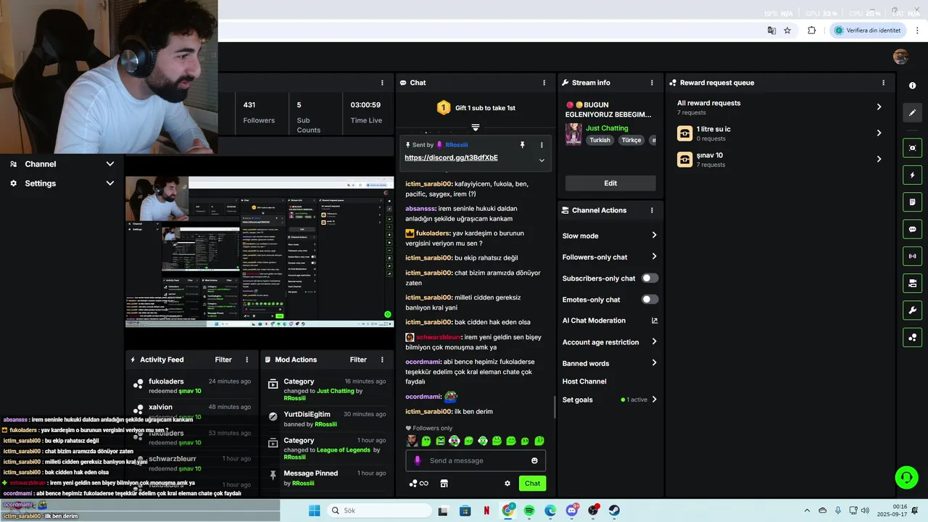928x522 pixels.
Task: Toggle Subscribers-only chat switch
Action: (650, 278)
